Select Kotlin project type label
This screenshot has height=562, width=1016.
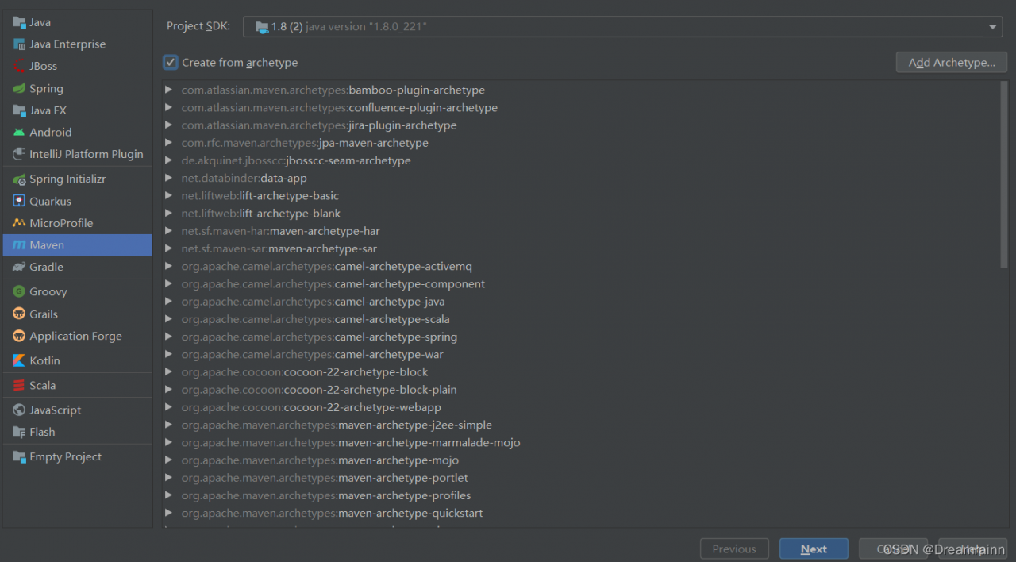(x=44, y=360)
